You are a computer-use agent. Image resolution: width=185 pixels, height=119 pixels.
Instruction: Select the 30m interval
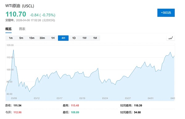(42, 38)
